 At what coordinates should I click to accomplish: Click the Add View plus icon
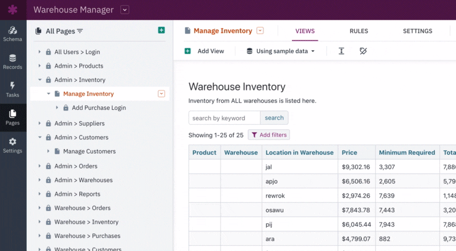click(188, 51)
